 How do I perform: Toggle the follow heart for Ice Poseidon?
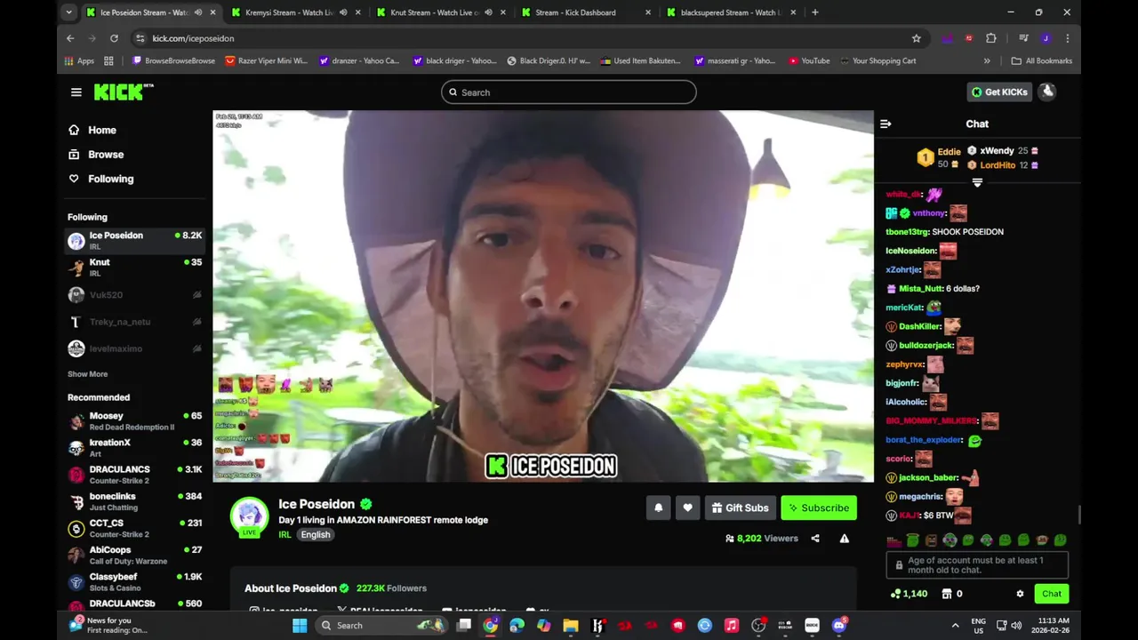(687, 508)
